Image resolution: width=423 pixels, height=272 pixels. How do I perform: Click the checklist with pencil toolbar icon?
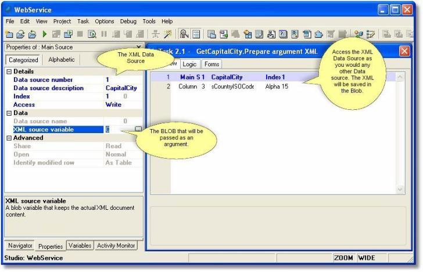pos(370,35)
